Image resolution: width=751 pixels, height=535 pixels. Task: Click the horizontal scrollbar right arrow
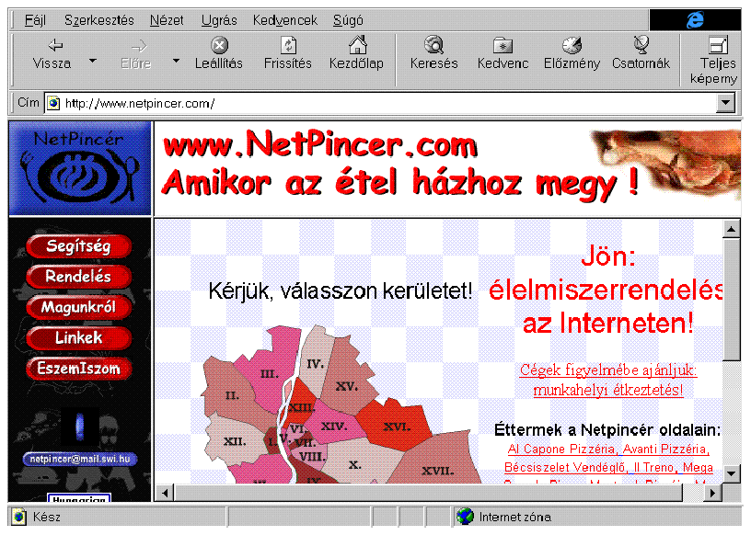pyautogui.click(x=713, y=493)
